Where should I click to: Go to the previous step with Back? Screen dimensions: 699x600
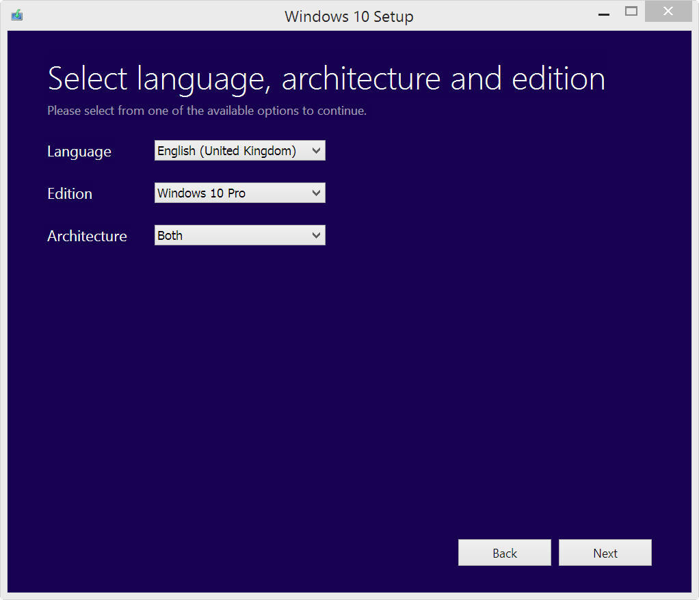504,553
